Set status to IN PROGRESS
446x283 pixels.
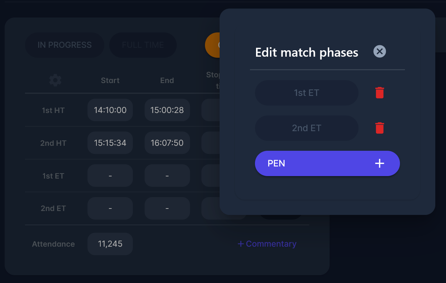[x=64, y=45]
